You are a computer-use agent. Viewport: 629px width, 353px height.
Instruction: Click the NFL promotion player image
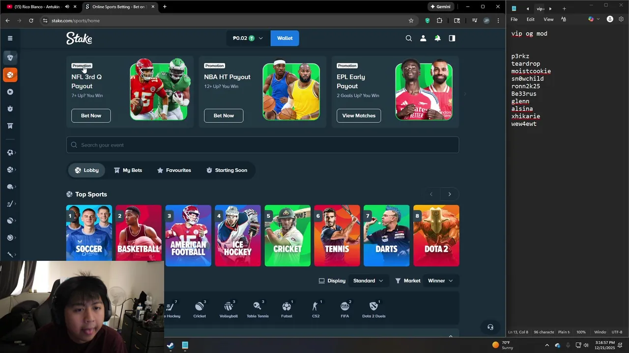[x=159, y=90]
